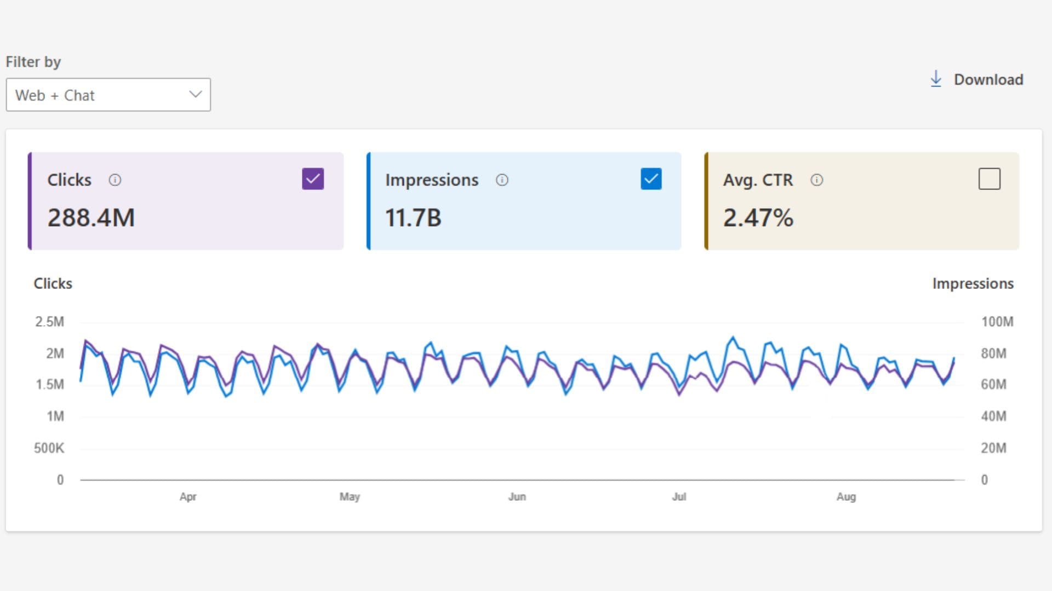Click the Apr label on chart axis
This screenshot has height=591, width=1052.
188,497
